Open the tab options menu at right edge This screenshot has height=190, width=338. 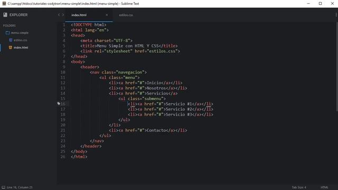336,15
